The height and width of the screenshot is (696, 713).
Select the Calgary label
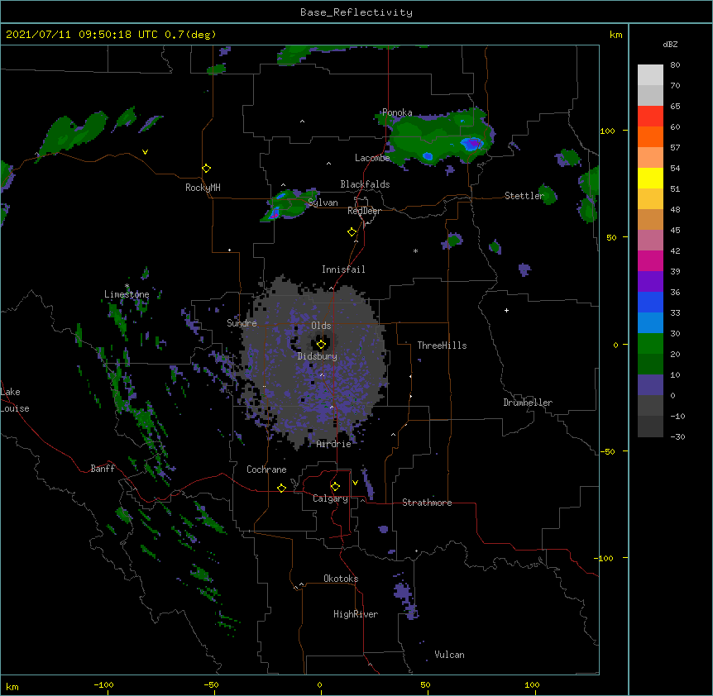(x=330, y=498)
